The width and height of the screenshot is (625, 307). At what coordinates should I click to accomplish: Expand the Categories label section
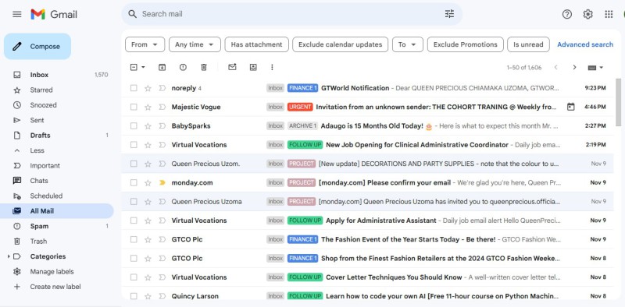point(9,256)
